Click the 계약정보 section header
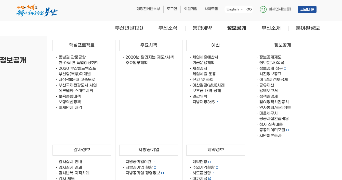Viewport: 342px width, 180px height. [216, 150]
